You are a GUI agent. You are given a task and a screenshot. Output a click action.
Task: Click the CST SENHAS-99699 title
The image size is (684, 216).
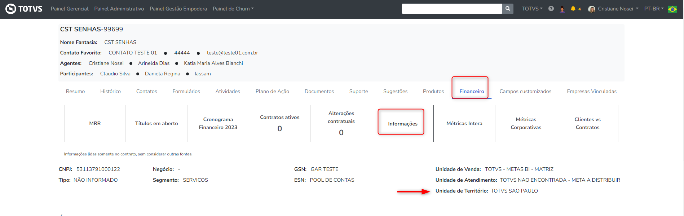(x=91, y=29)
